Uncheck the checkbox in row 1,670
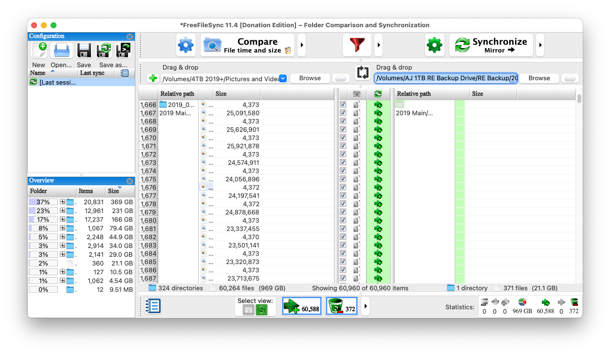The image size is (610, 354). click(x=343, y=138)
